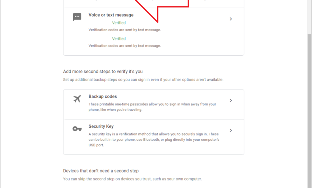Viewport: 312px width, 188px height.
Task: Expand the Voice or text message chevron
Action: click(231, 19)
